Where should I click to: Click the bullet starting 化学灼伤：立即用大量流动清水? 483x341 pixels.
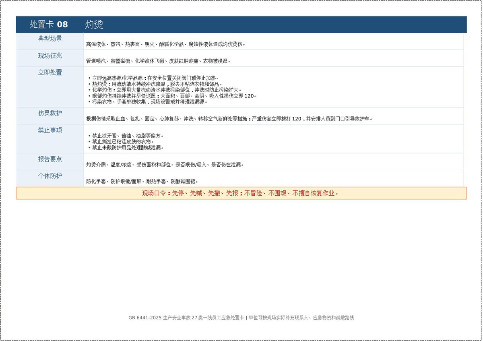[x=167, y=90]
